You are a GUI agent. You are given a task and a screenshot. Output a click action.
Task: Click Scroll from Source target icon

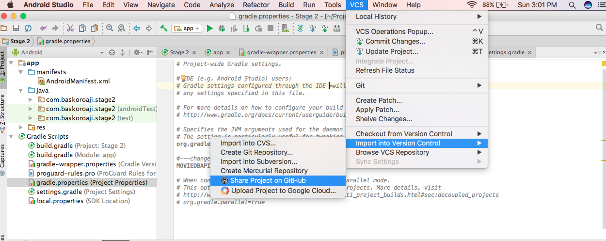[112, 52]
